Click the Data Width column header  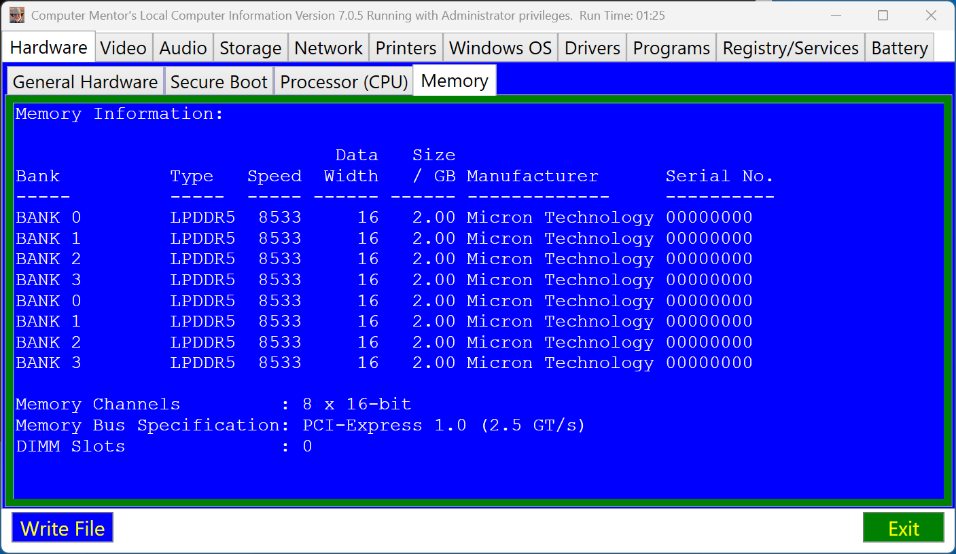[x=351, y=166]
